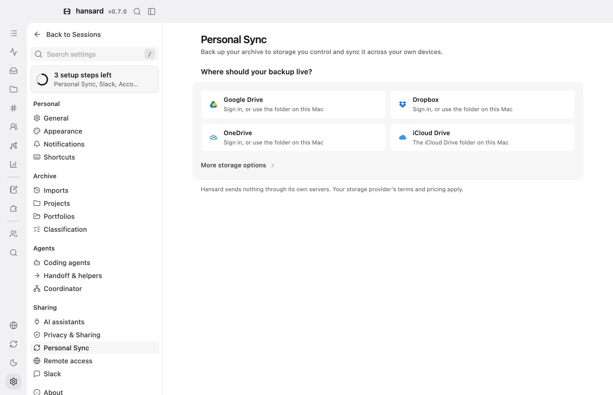Screen dimensions: 613x395
Task: Choose Google Drive as backup storage
Action: point(294,104)
